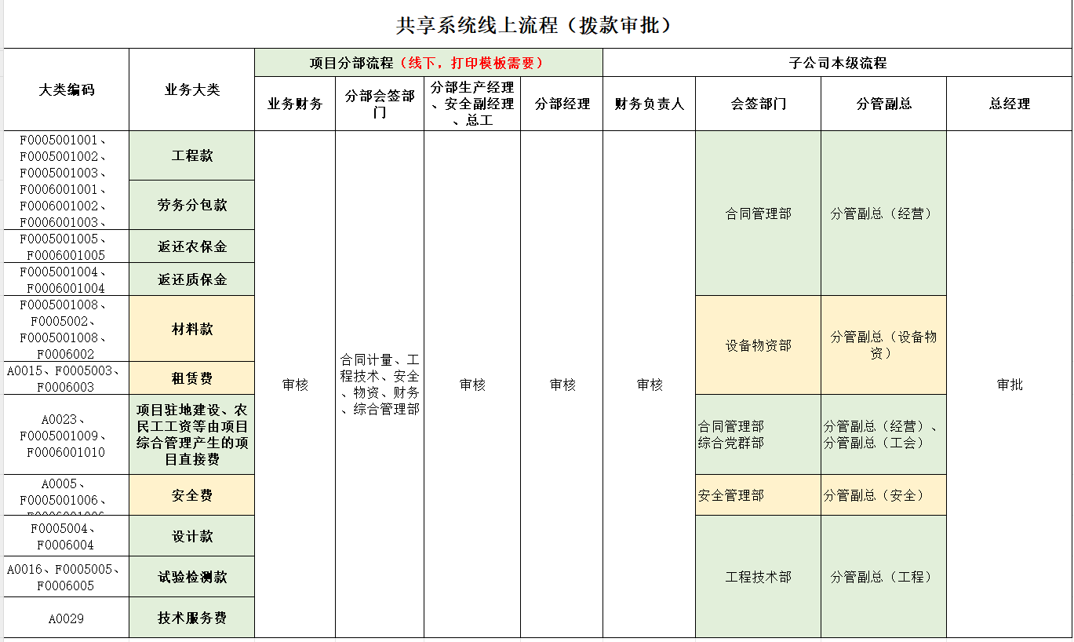Image resolution: width=1074 pixels, height=642 pixels.
Task: Click the 返还农保金 cell
Action: pyautogui.click(x=192, y=246)
